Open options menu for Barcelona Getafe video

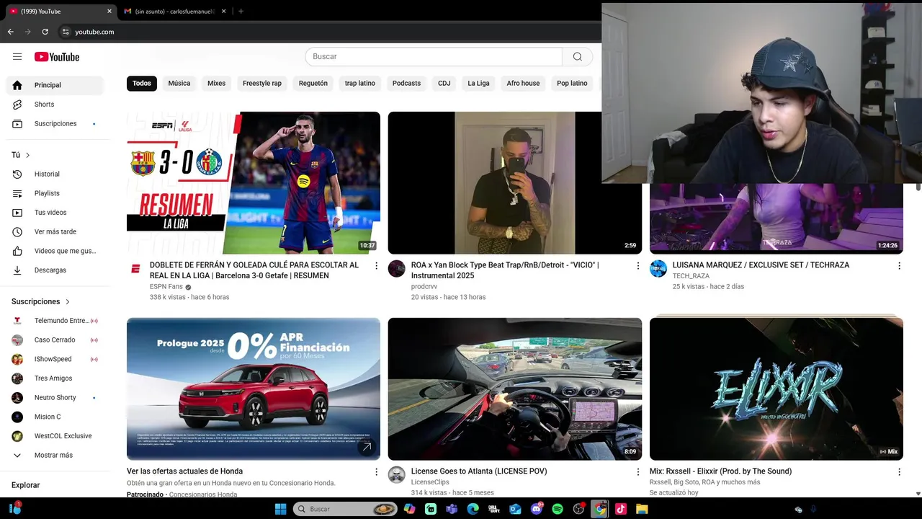click(376, 266)
